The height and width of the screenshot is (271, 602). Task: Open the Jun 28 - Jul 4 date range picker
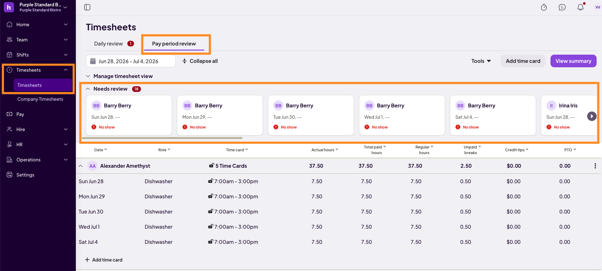131,61
